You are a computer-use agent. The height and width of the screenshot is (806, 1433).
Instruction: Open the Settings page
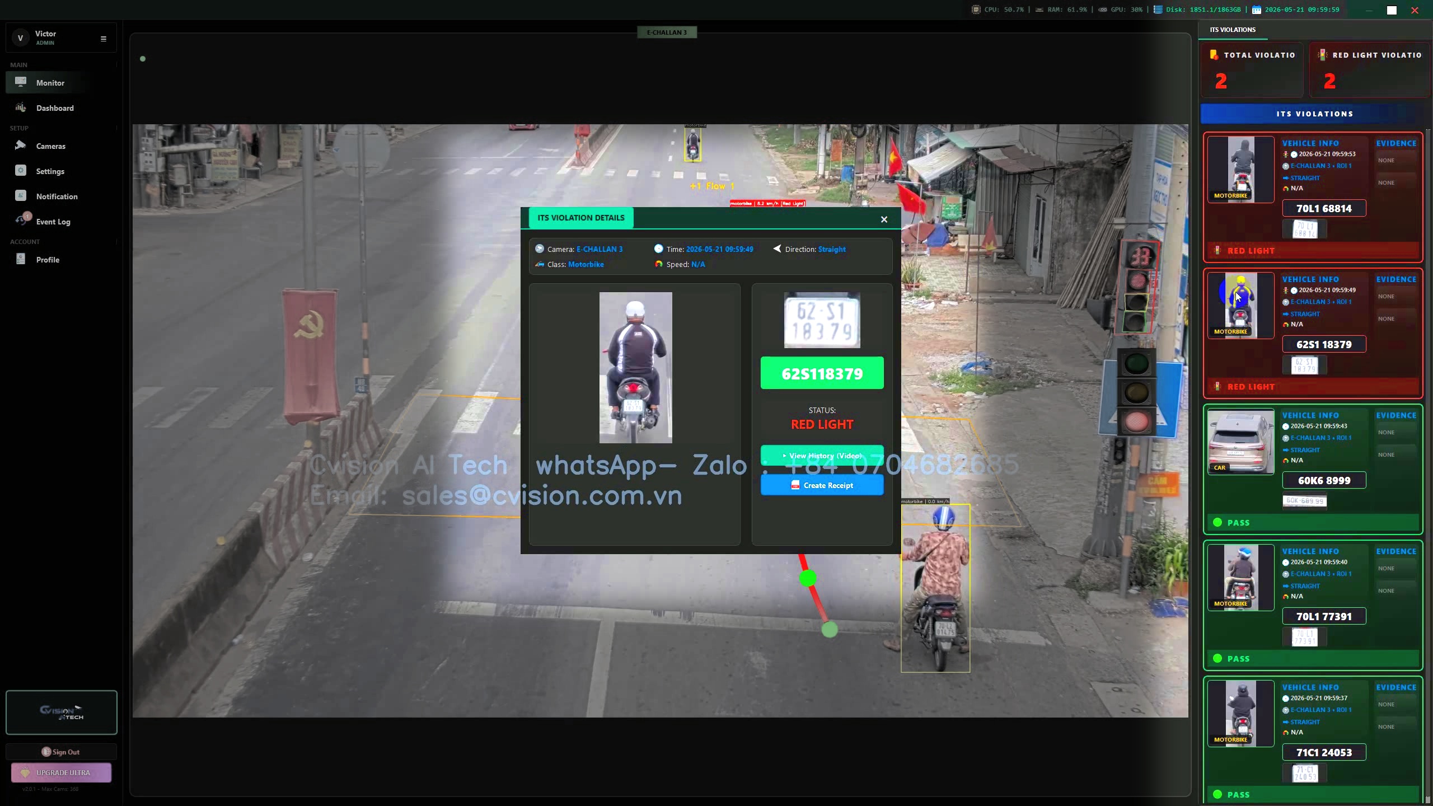click(x=61, y=171)
